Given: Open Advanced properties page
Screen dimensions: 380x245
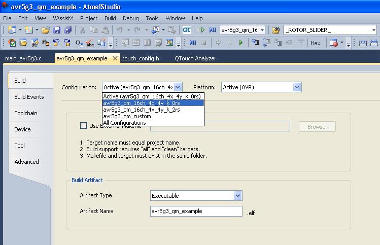Looking at the screenshot, I should (x=27, y=162).
